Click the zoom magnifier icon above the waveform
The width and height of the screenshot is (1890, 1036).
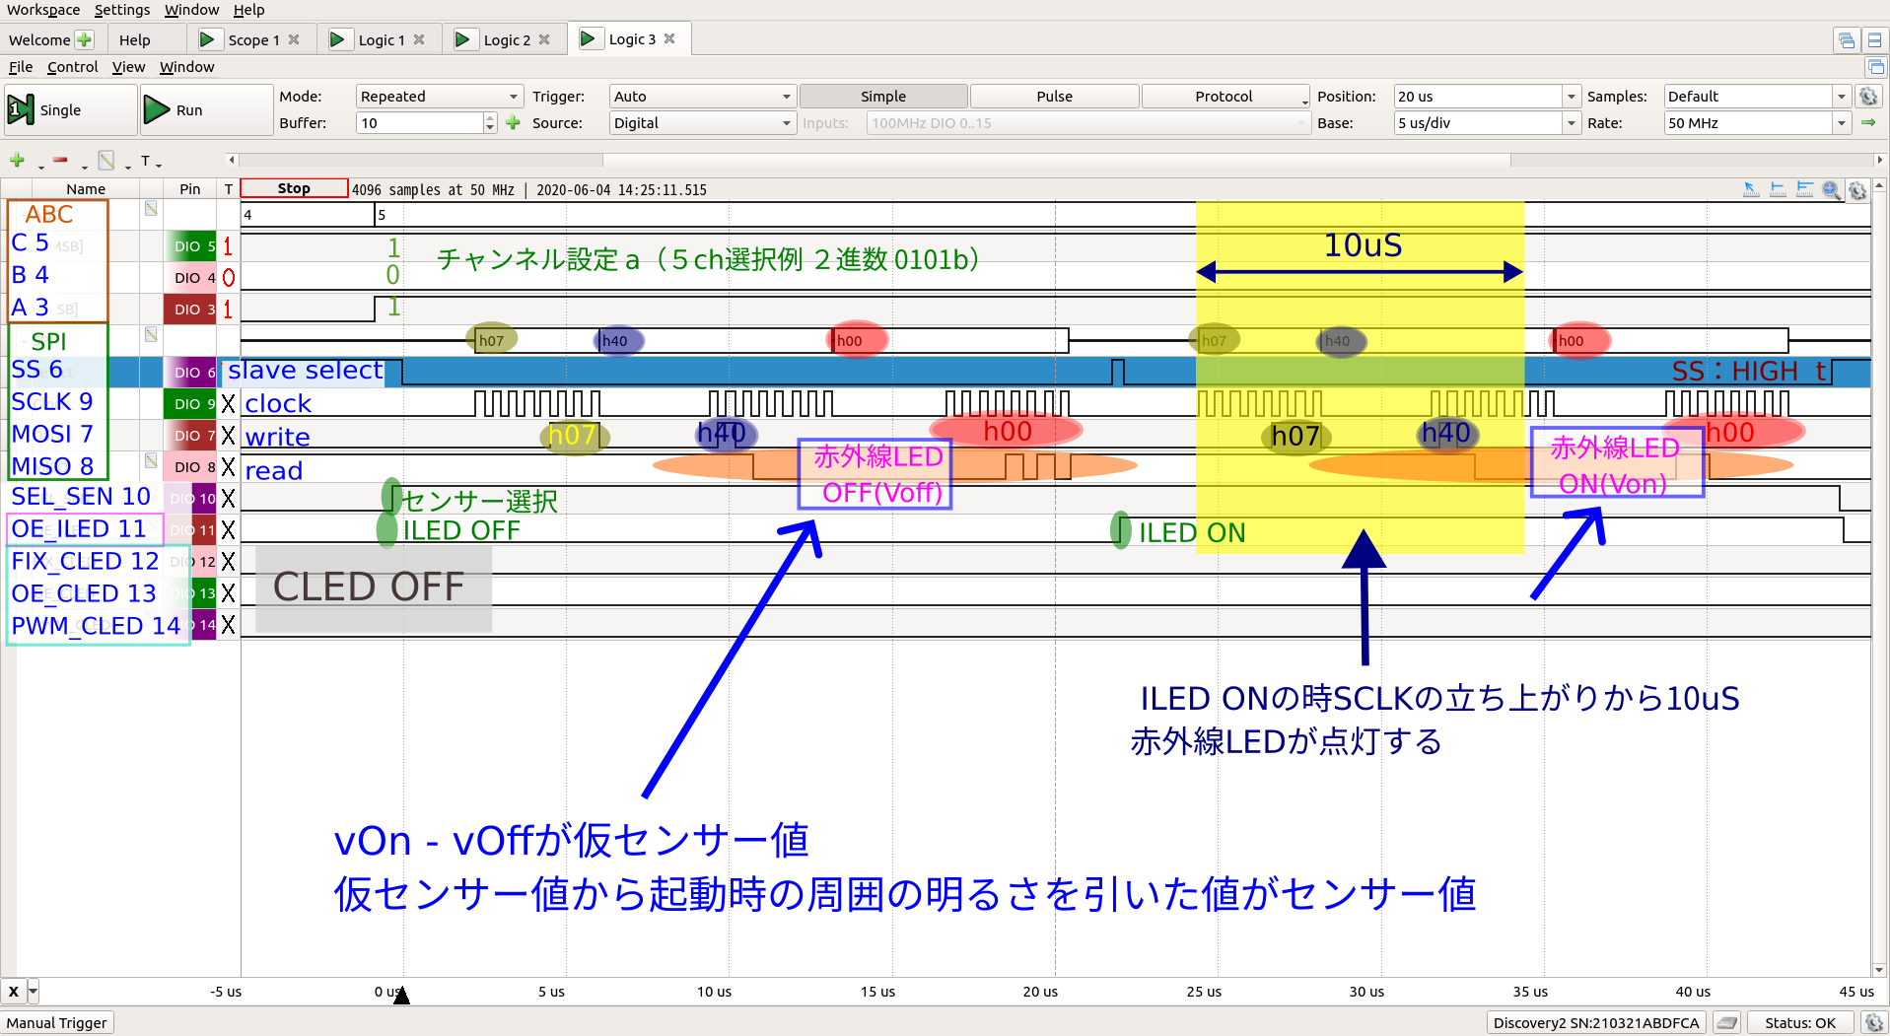coord(1831,189)
